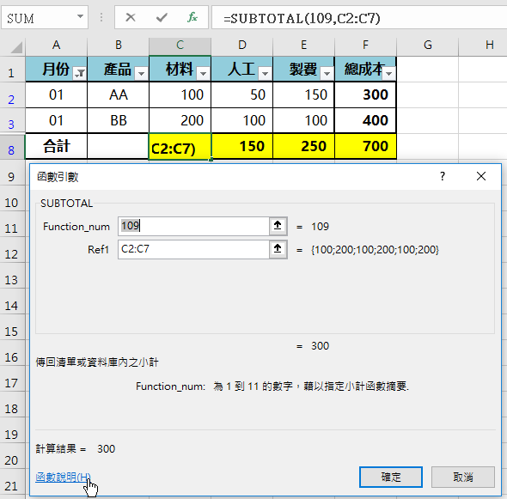
Task: Select all cells with corner triangle
Action: point(15,47)
